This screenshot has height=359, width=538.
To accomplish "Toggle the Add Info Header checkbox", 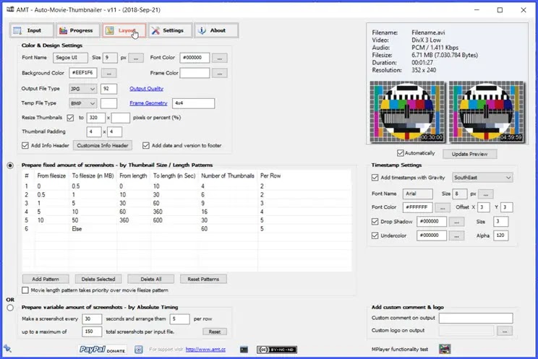I will pos(25,145).
